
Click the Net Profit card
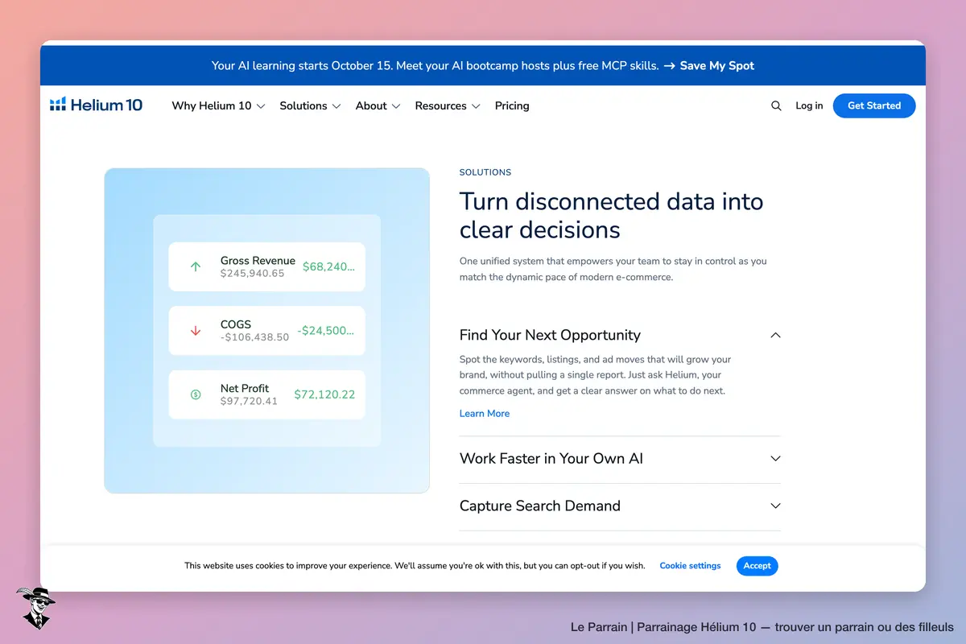(266, 394)
